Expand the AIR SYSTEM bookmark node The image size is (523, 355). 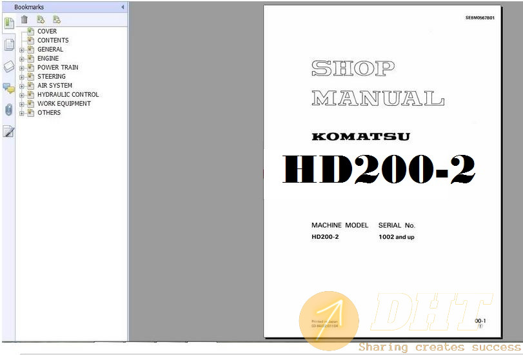click(x=22, y=86)
